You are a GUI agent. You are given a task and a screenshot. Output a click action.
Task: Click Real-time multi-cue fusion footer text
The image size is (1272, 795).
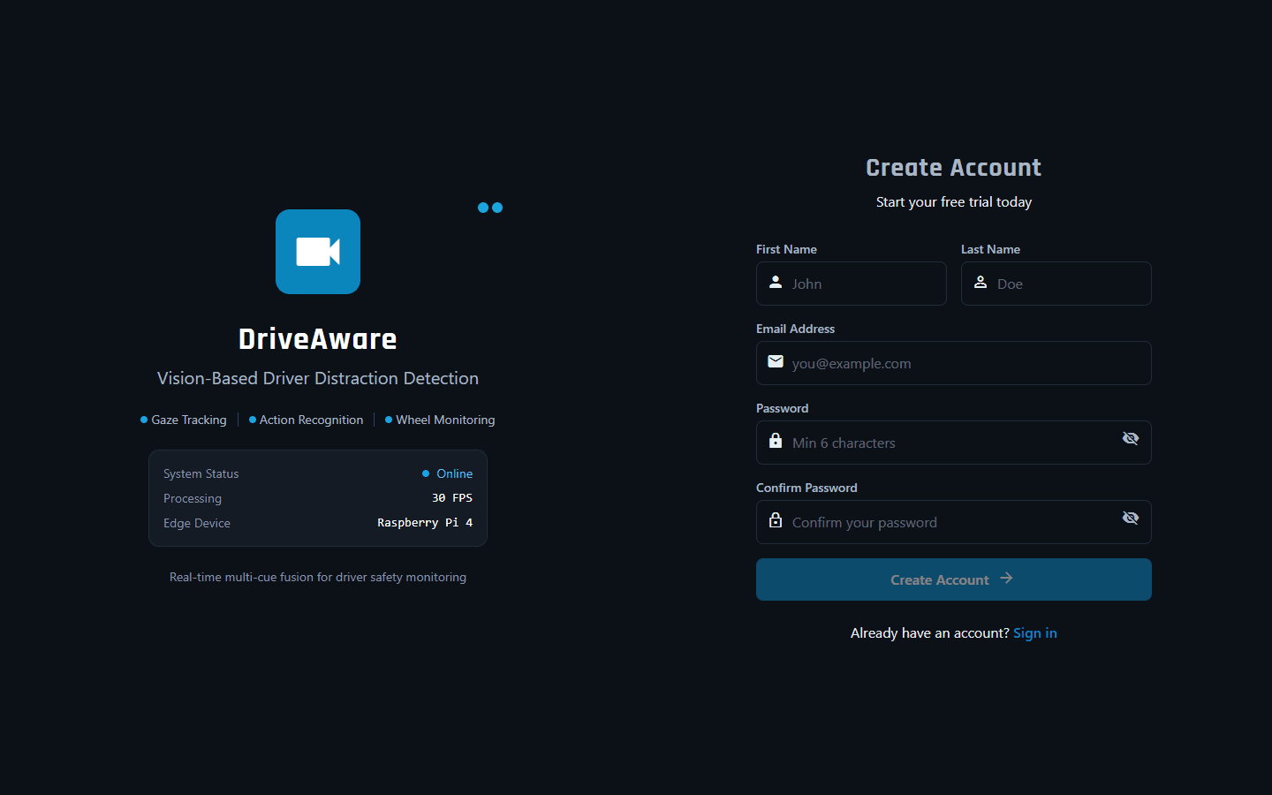(318, 577)
